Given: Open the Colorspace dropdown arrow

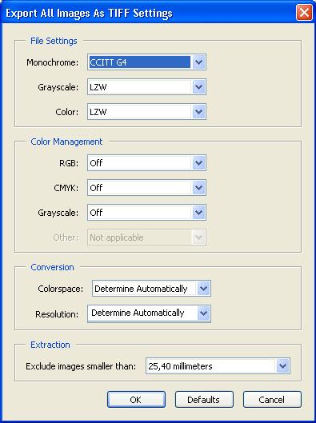Looking at the screenshot, I should [203, 289].
